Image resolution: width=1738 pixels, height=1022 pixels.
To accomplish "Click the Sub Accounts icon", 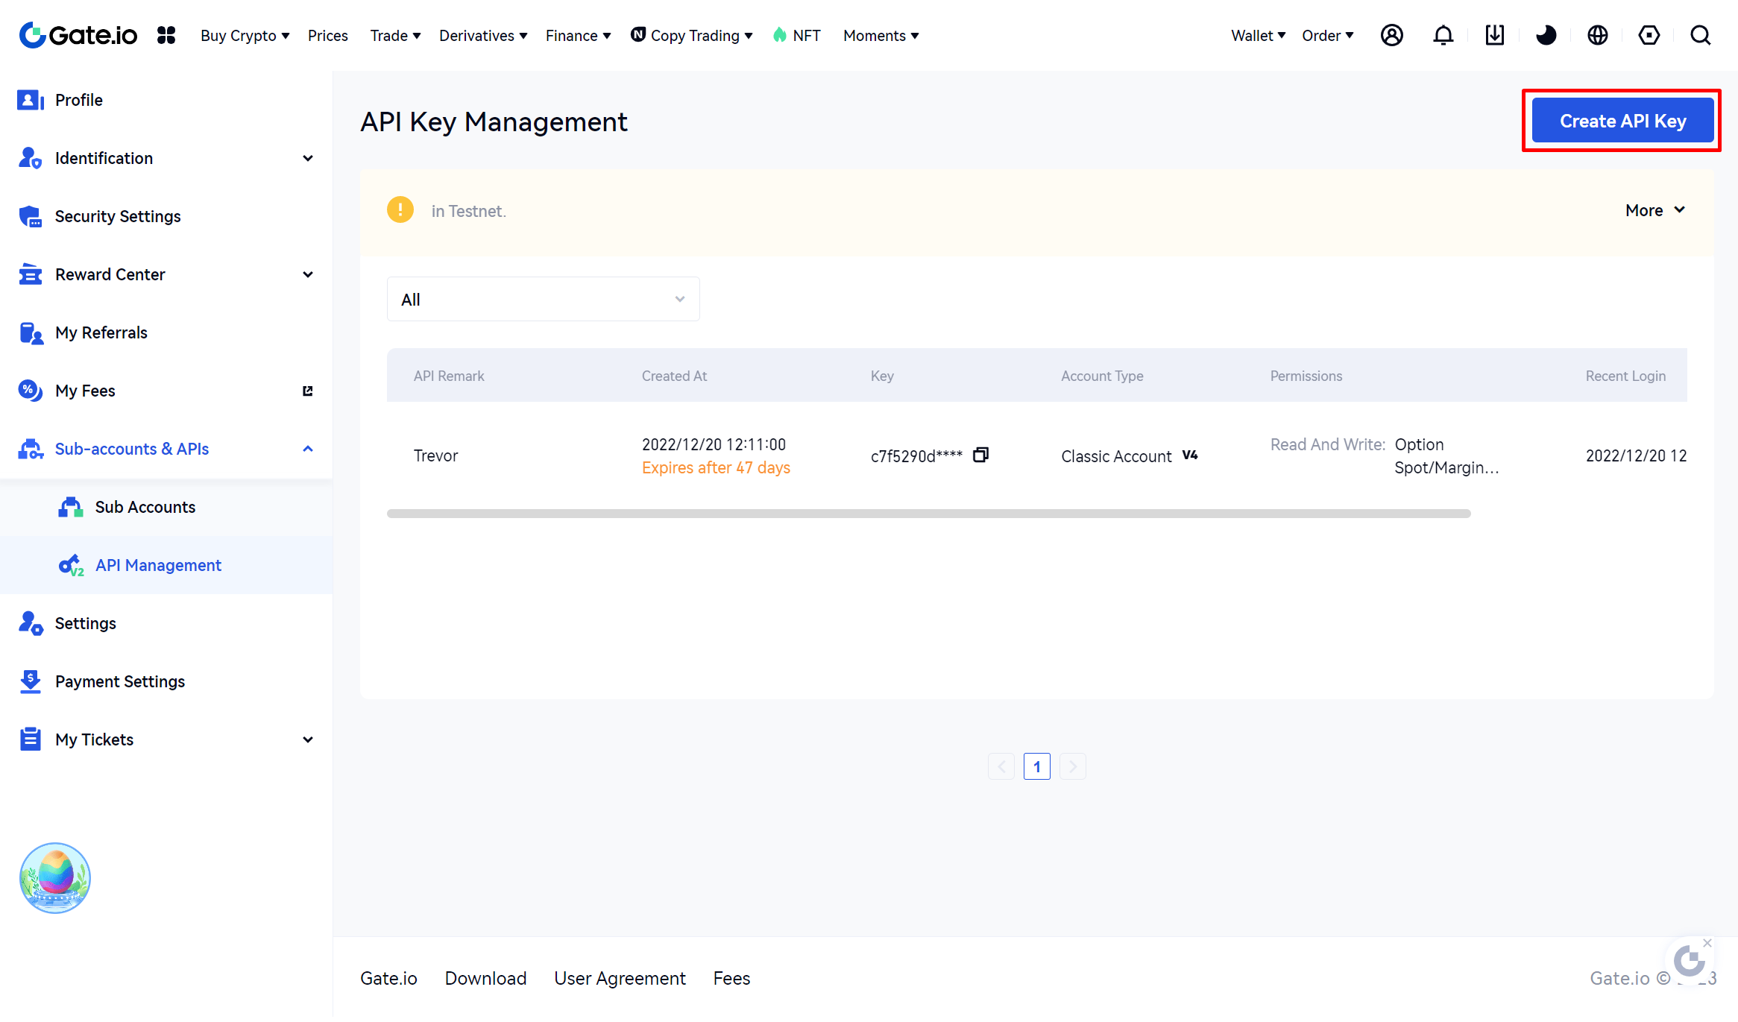I will point(70,507).
